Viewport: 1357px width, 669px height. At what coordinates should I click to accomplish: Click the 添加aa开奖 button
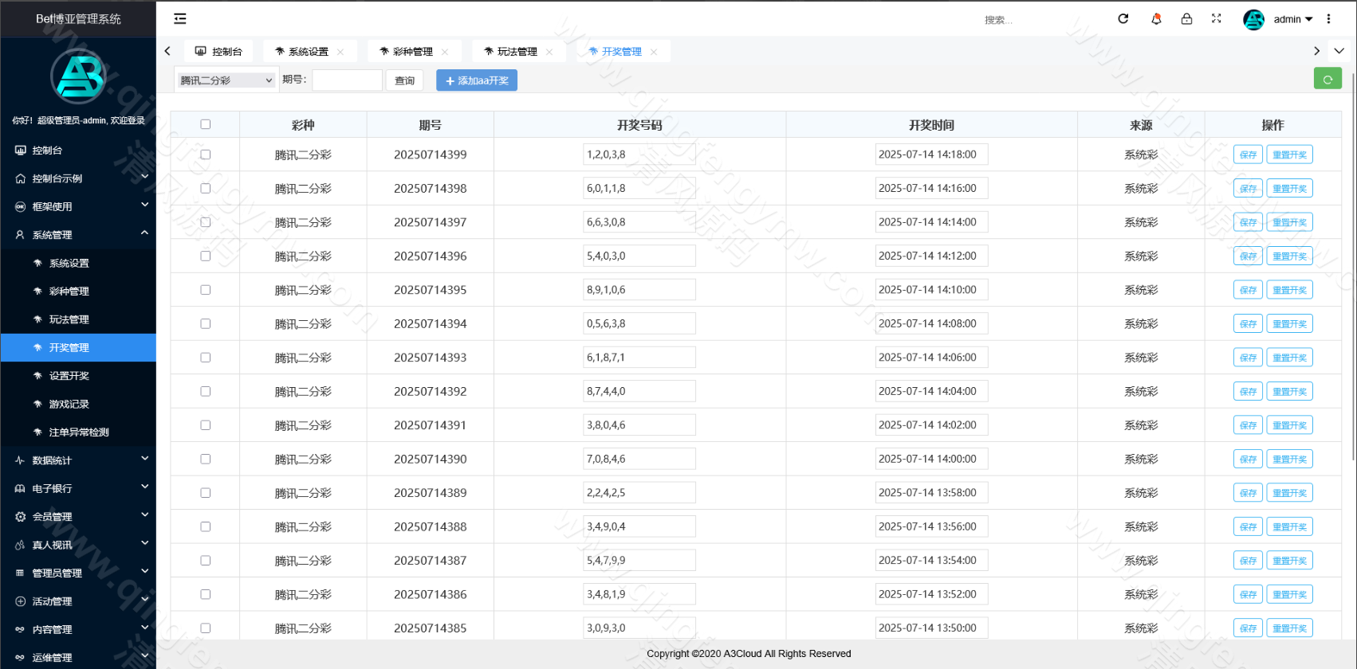coord(477,80)
